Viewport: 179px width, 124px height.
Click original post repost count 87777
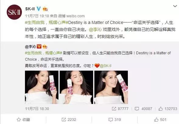click(120, 109)
